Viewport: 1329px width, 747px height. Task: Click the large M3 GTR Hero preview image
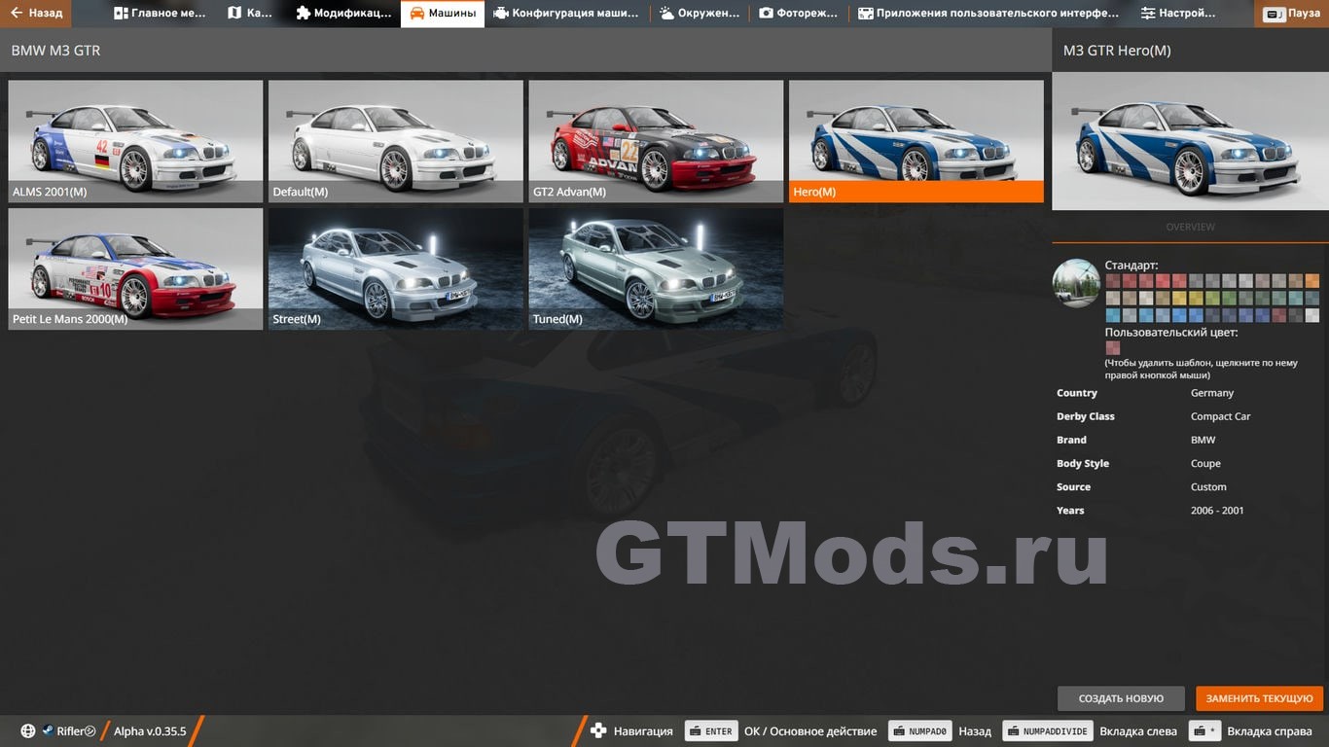coord(1190,141)
